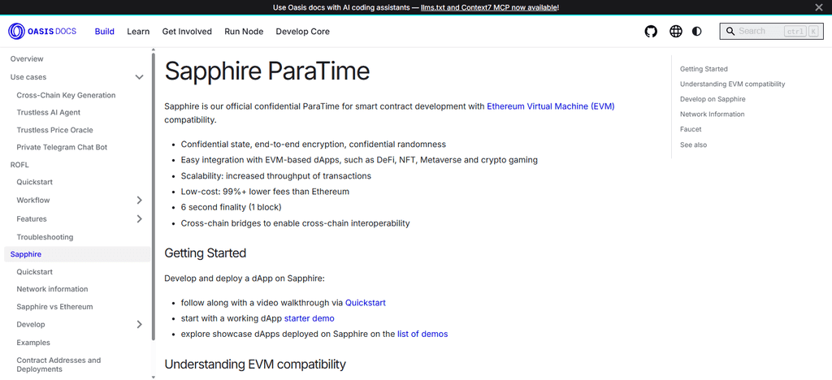Focus the Search input field

772,32
